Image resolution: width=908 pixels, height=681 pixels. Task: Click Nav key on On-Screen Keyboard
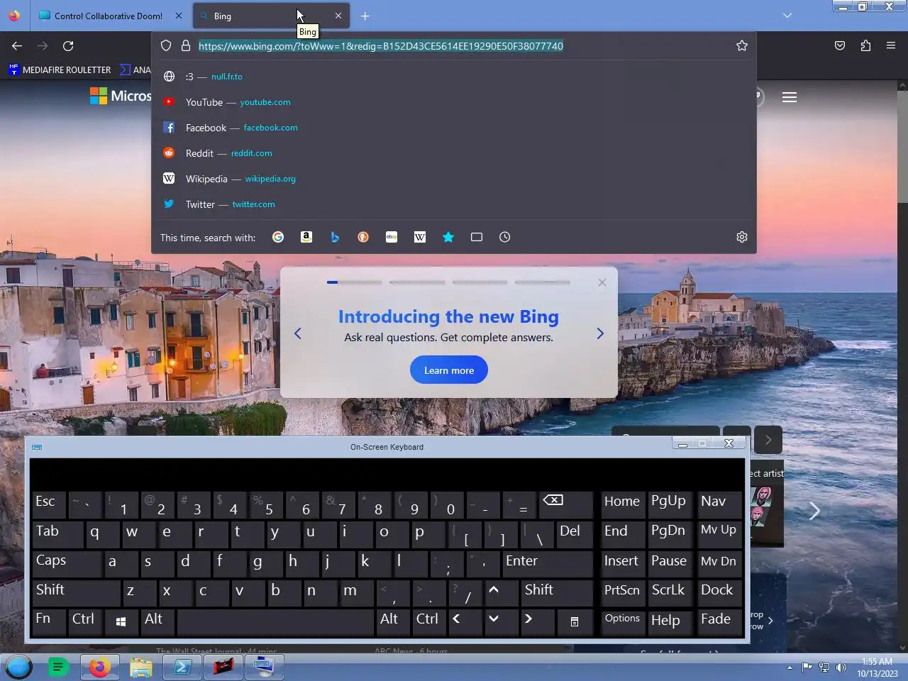[x=719, y=504]
